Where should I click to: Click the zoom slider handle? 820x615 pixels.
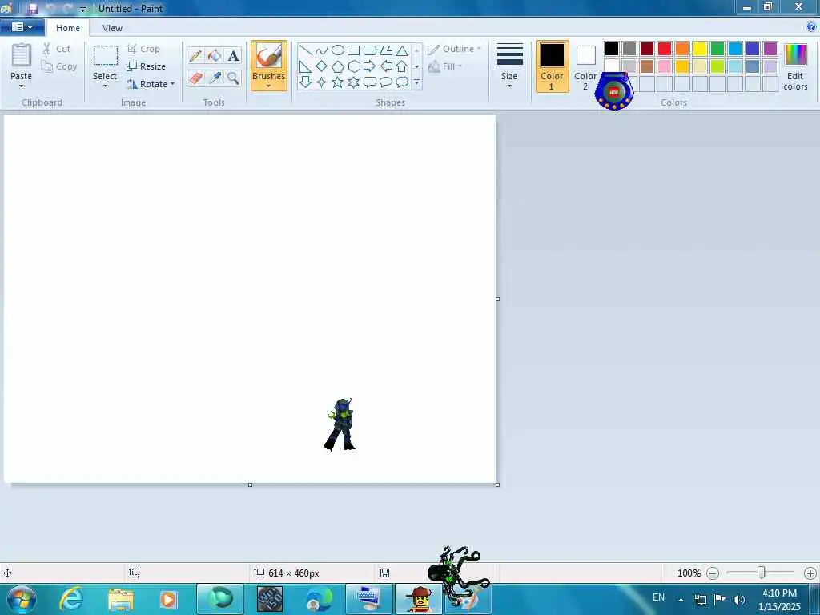pyautogui.click(x=762, y=573)
